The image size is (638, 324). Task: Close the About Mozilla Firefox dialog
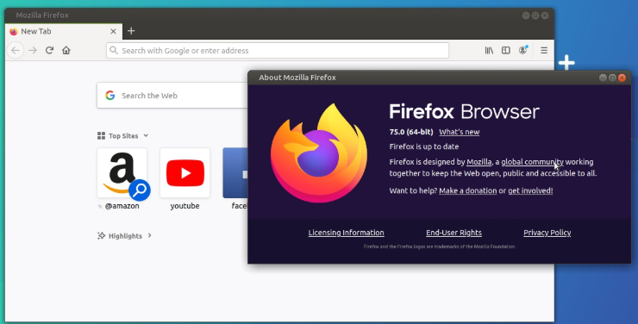click(622, 78)
